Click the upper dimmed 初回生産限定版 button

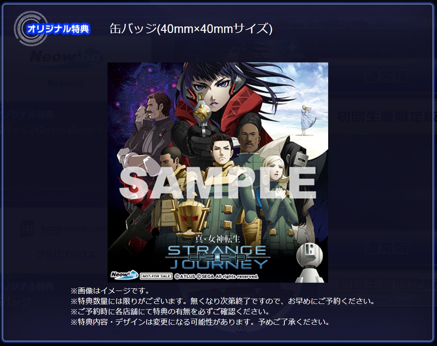pyautogui.click(x=386, y=117)
